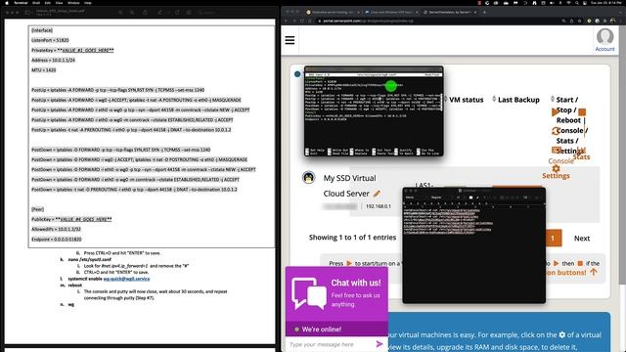Focus the chat message input field
Viewport: 626px width, 352px height.
click(331, 344)
